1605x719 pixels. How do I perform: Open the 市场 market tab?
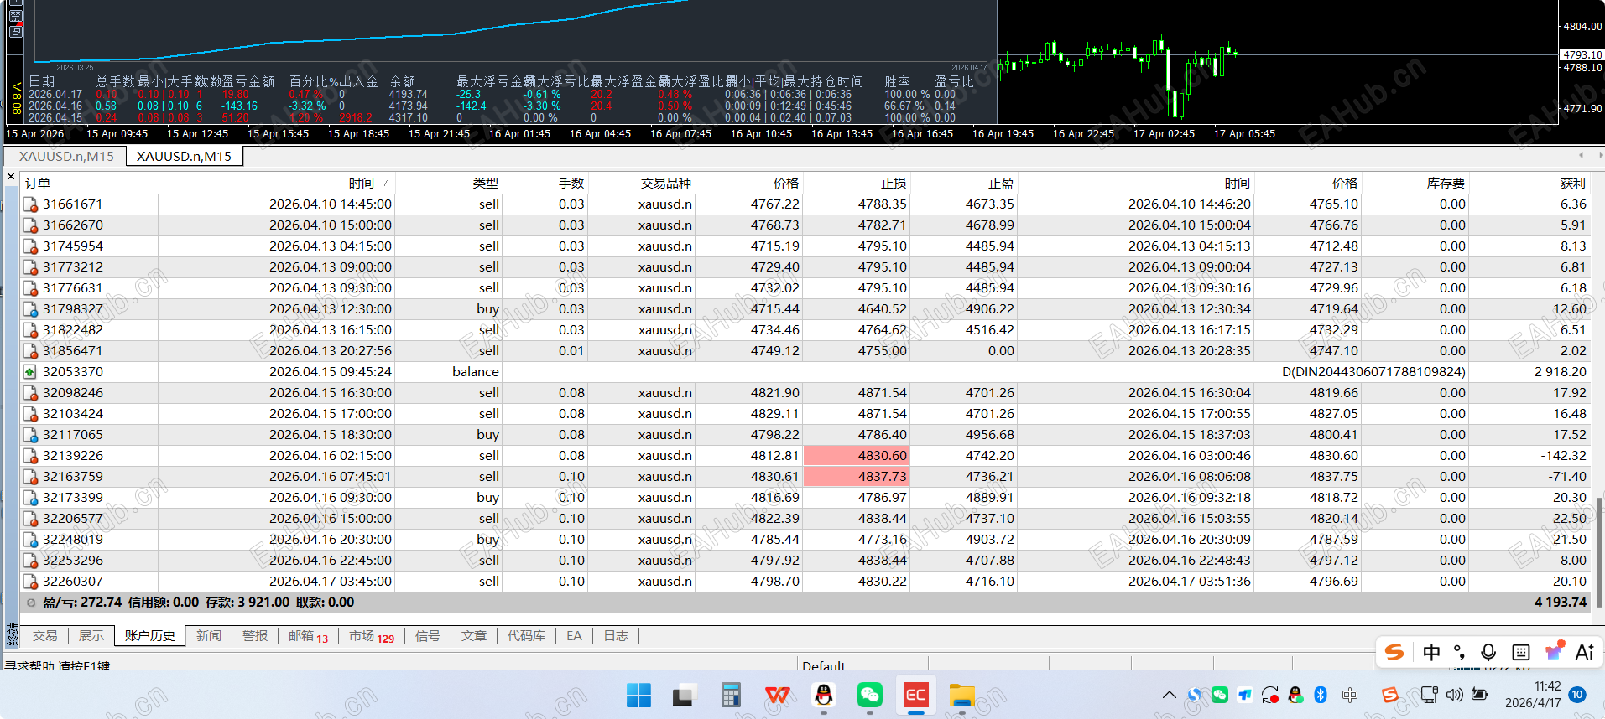click(371, 636)
